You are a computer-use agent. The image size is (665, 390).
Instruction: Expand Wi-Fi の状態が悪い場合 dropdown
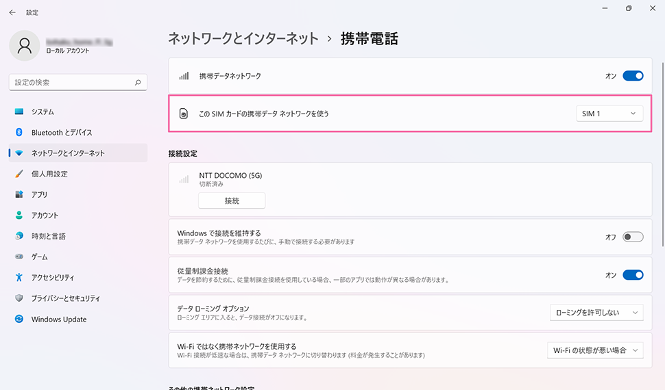tap(595, 350)
